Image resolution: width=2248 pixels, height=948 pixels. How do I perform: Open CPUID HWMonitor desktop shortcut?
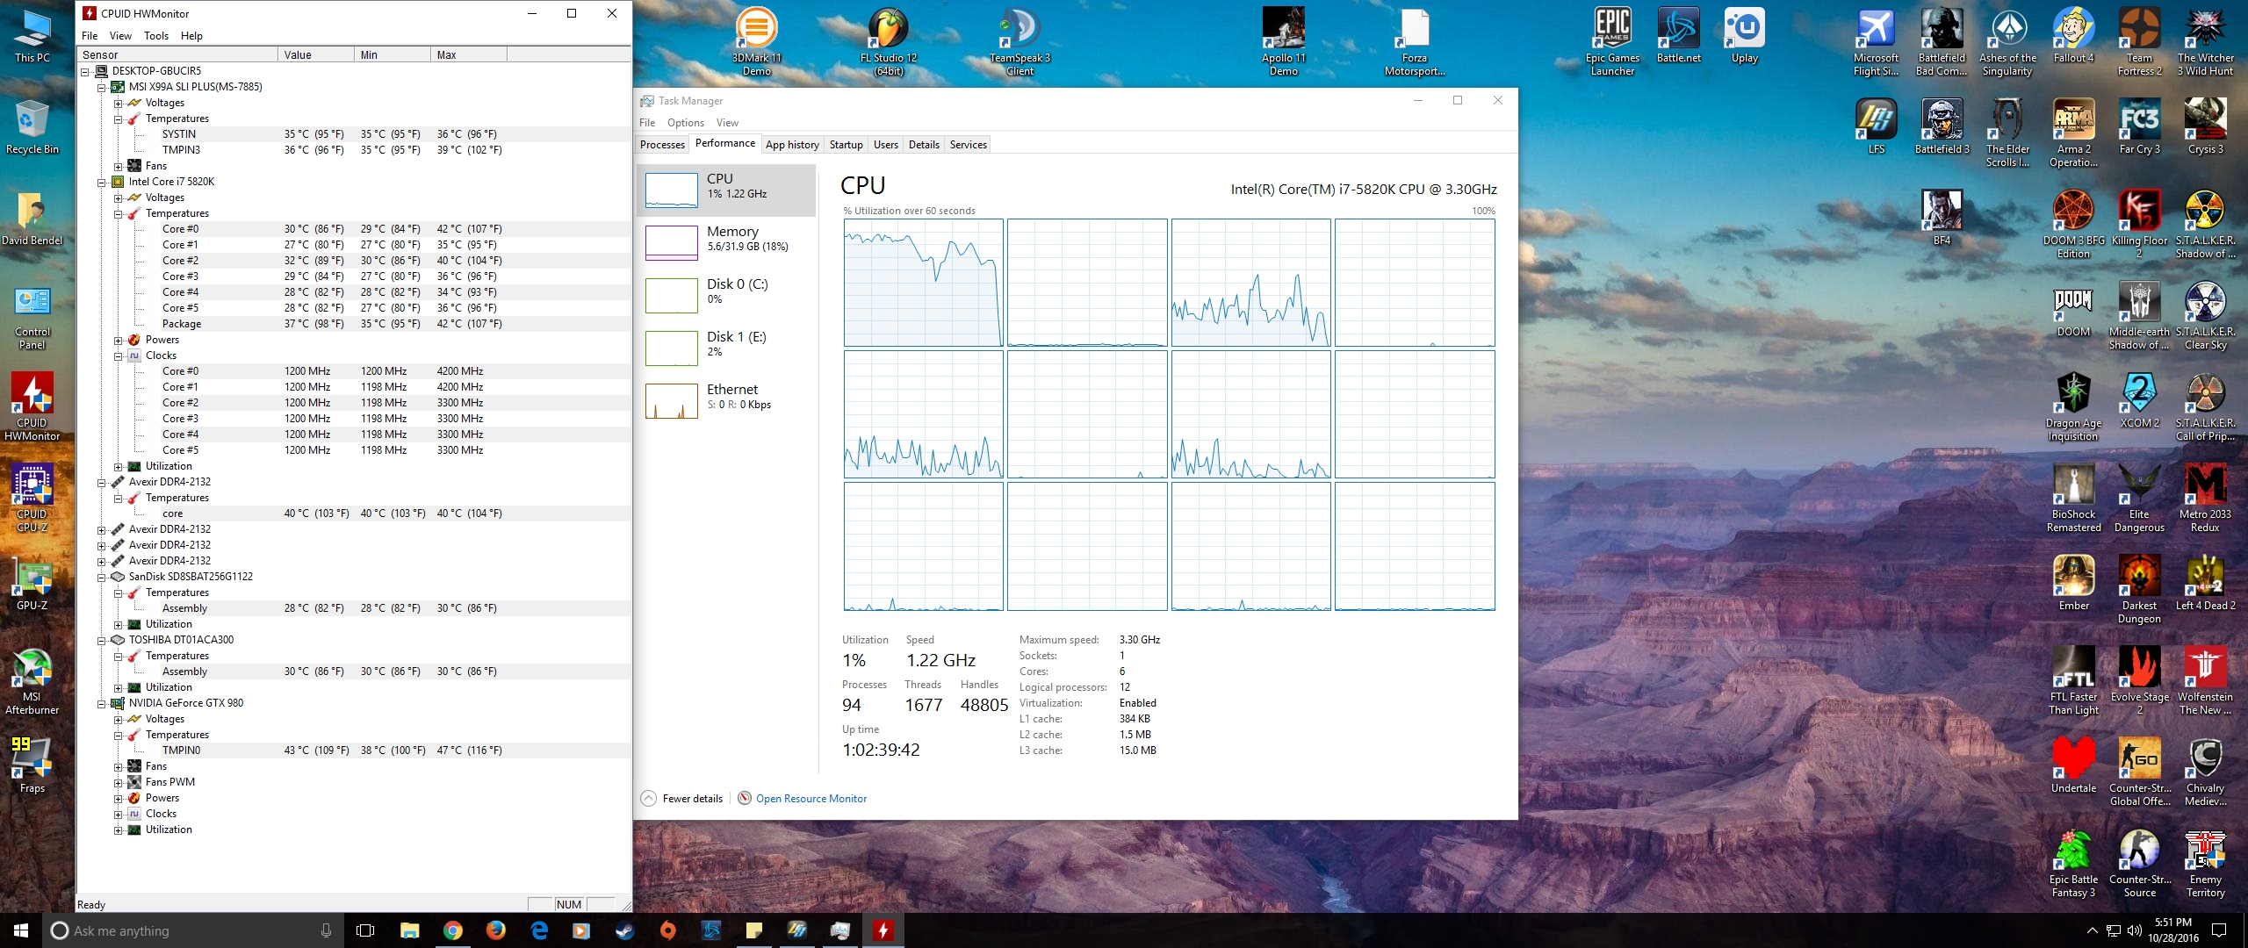(x=32, y=406)
